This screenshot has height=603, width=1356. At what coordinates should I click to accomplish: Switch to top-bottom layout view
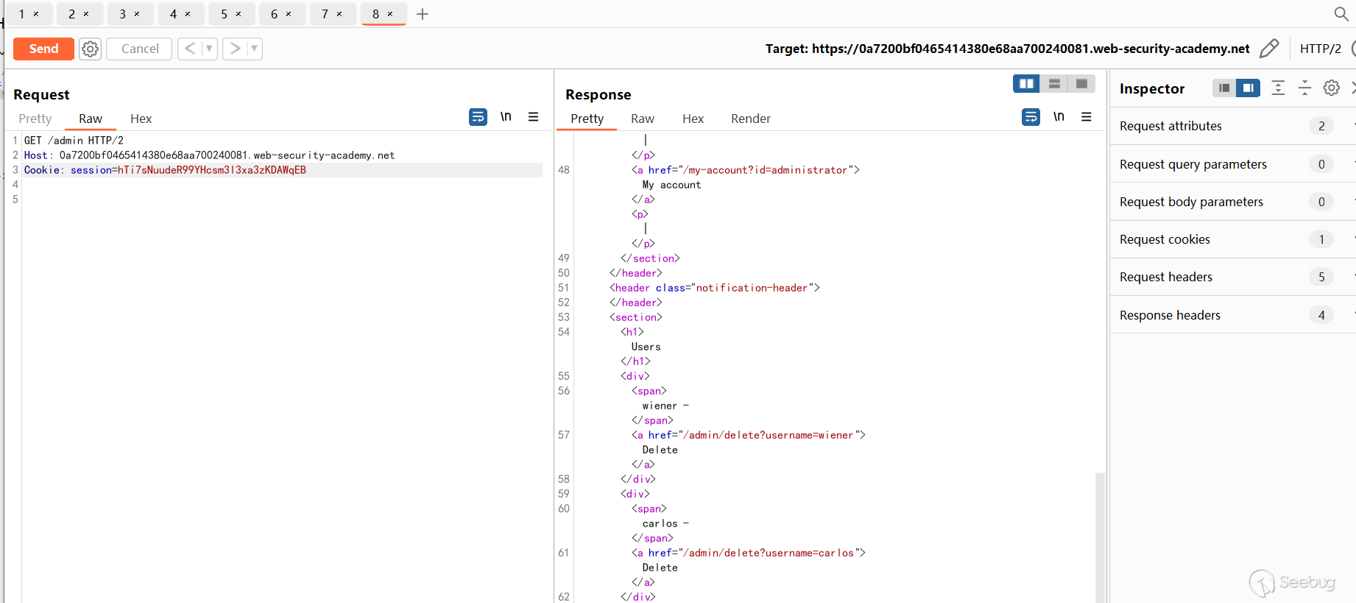(1054, 84)
